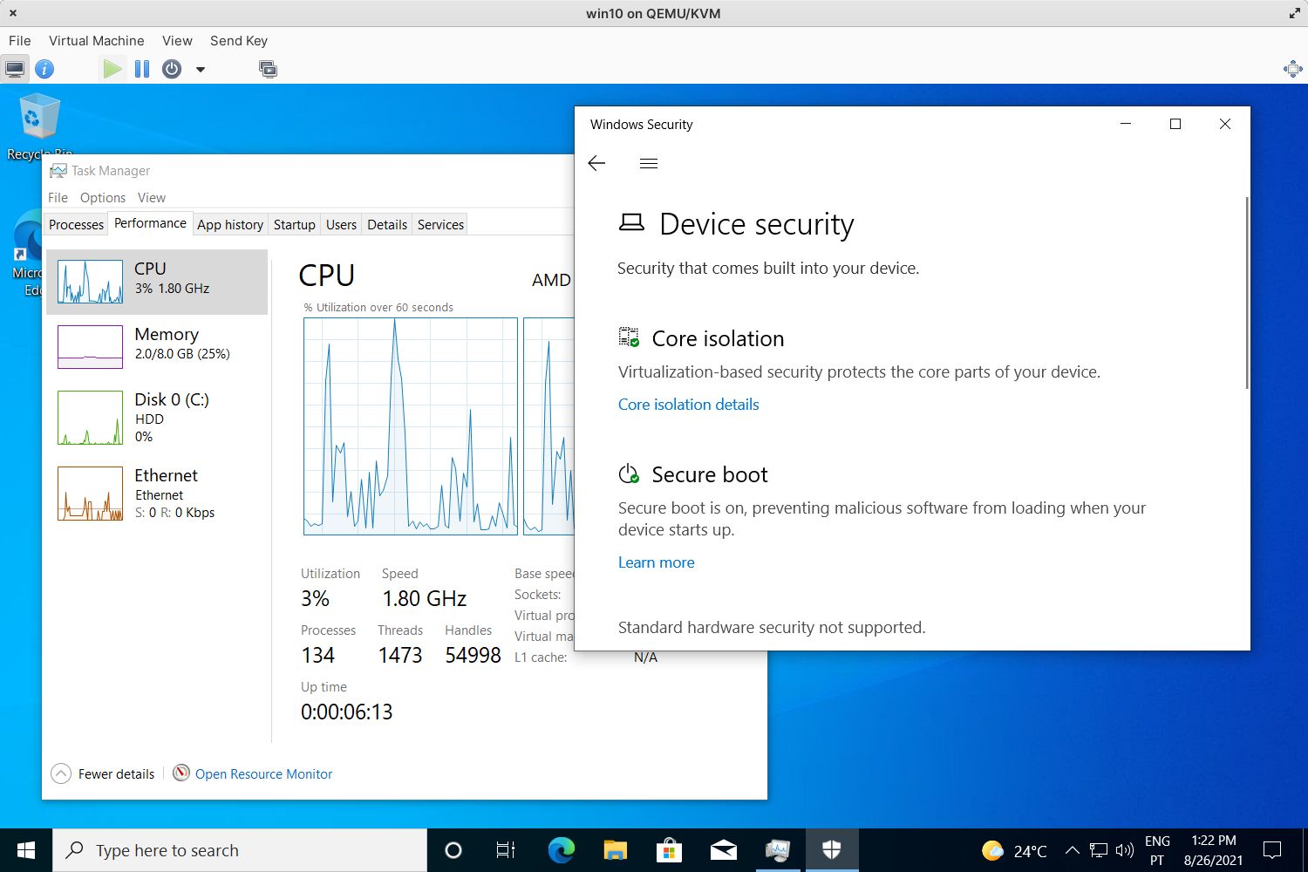1308x872 pixels.
Task: Switch to the Startup tab
Action: tap(295, 225)
